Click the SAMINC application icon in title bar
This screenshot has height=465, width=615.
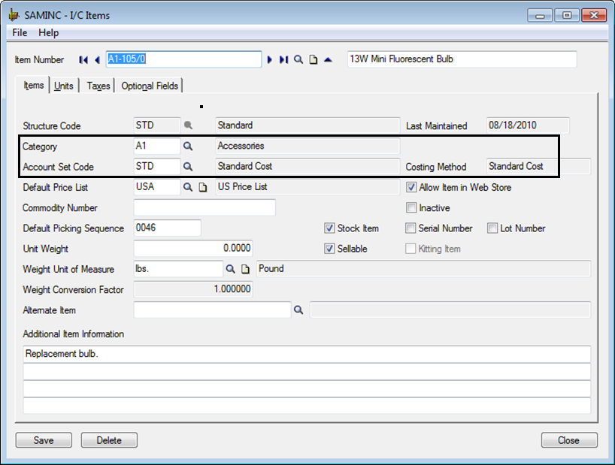tap(14, 15)
